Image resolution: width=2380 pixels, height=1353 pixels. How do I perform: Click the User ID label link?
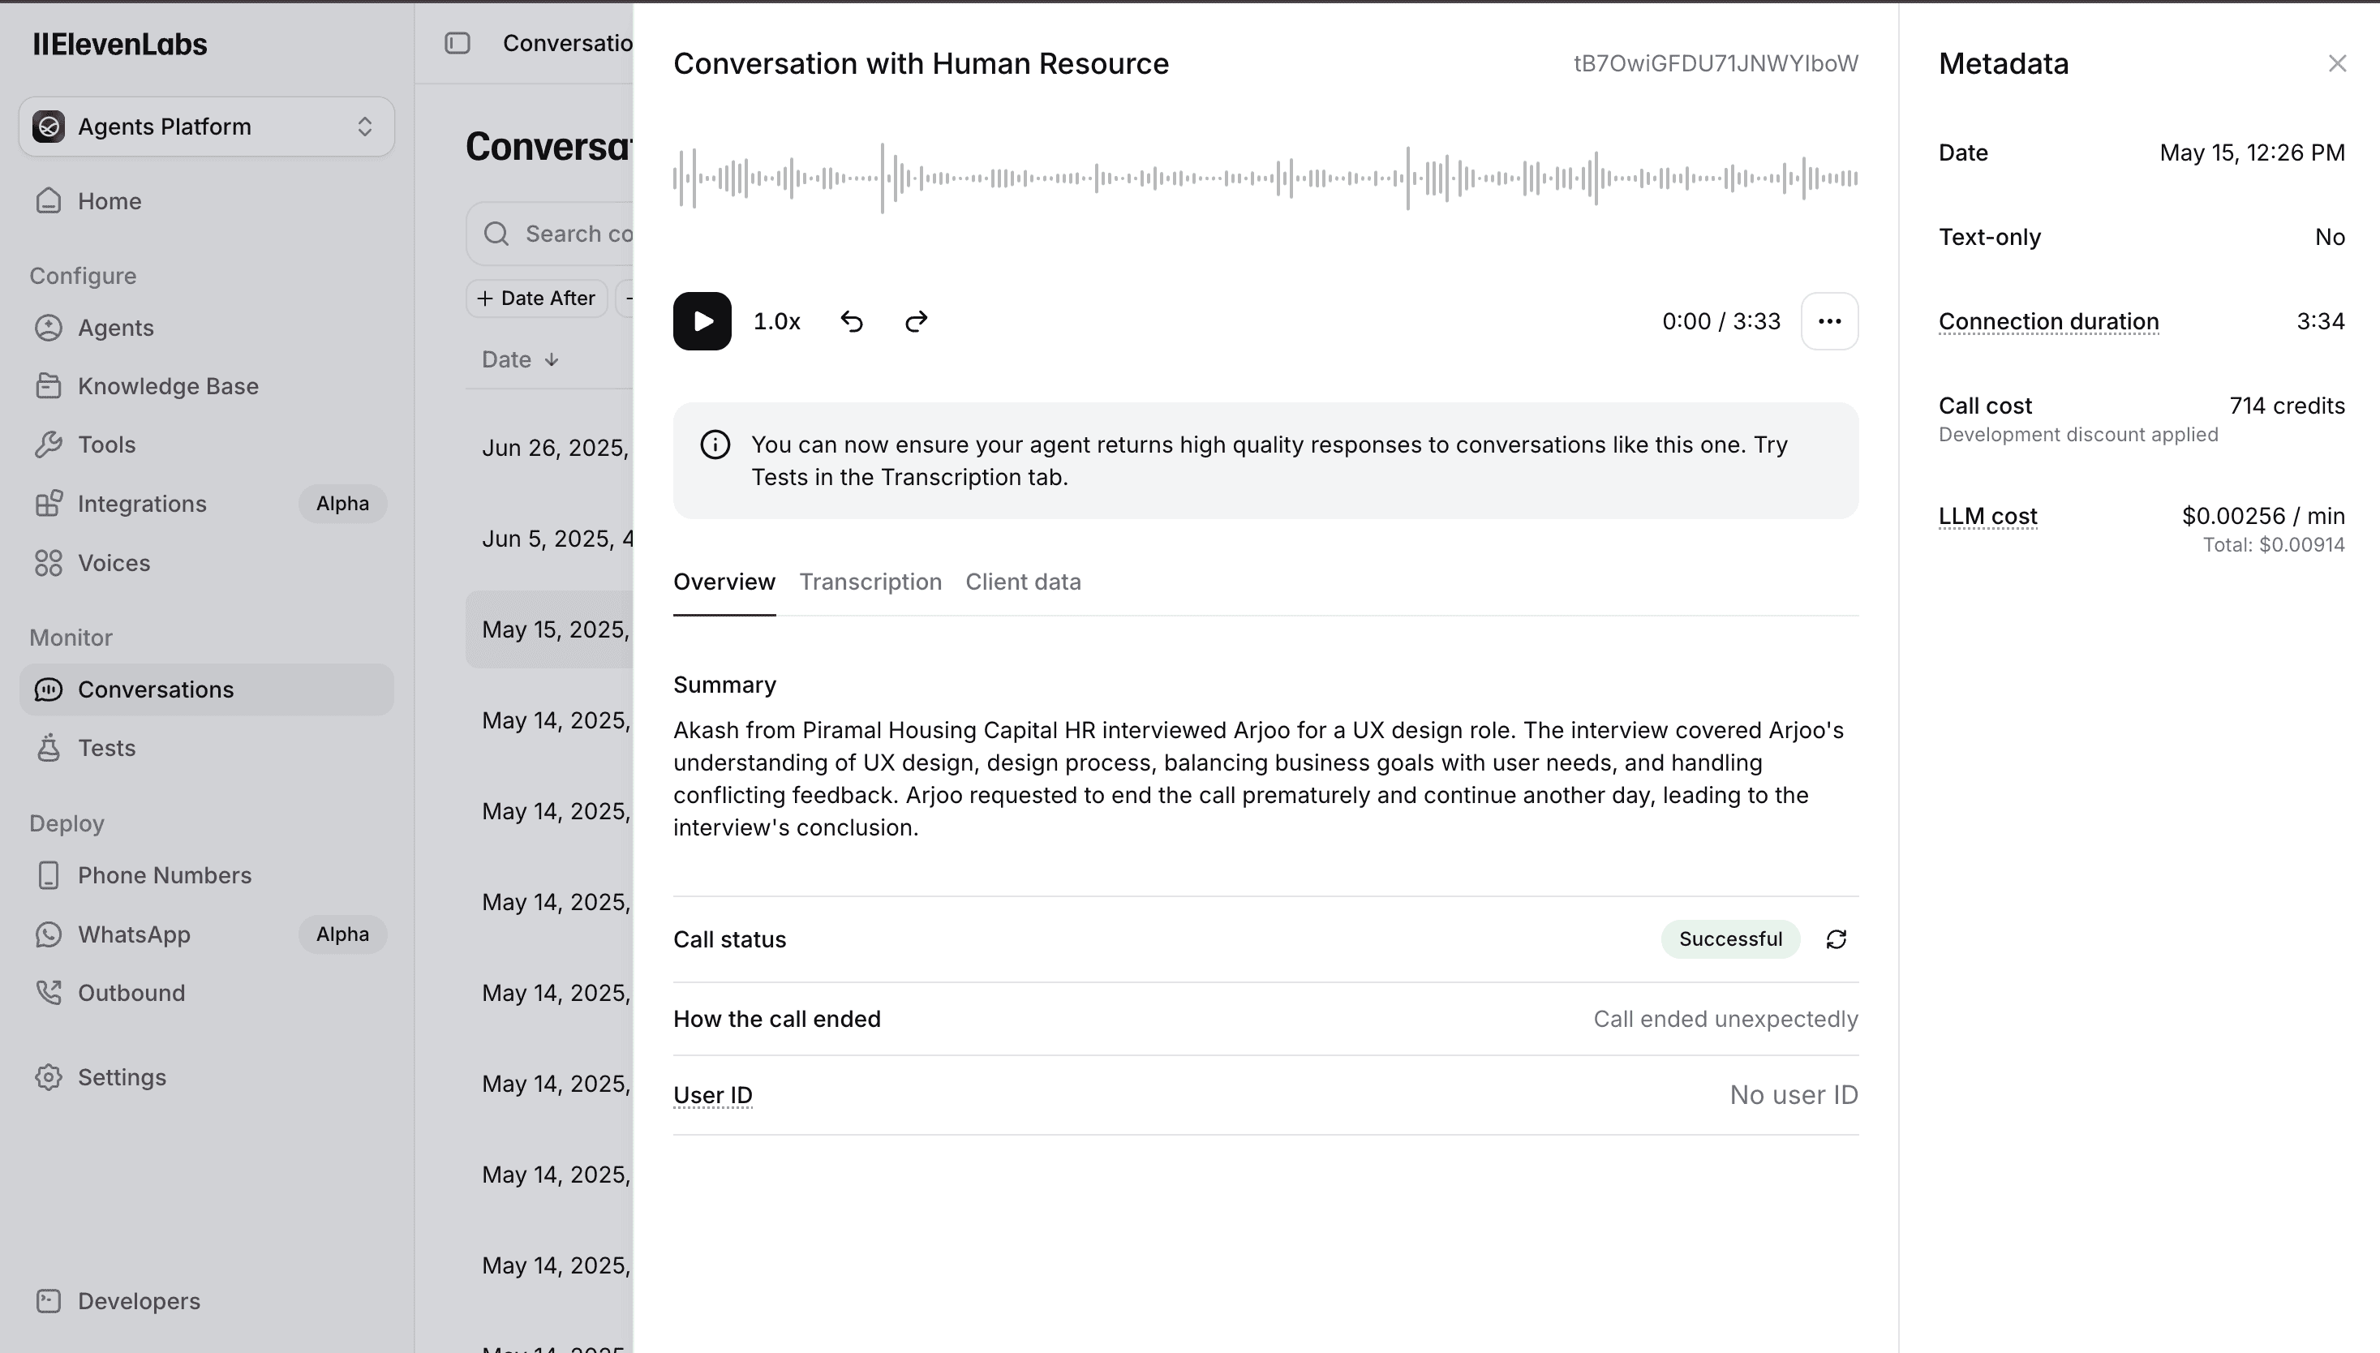pyautogui.click(x=712, y=1096)
